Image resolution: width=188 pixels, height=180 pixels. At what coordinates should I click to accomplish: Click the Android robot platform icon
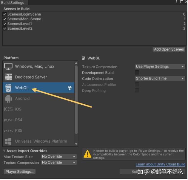click(x=8, y=99)
